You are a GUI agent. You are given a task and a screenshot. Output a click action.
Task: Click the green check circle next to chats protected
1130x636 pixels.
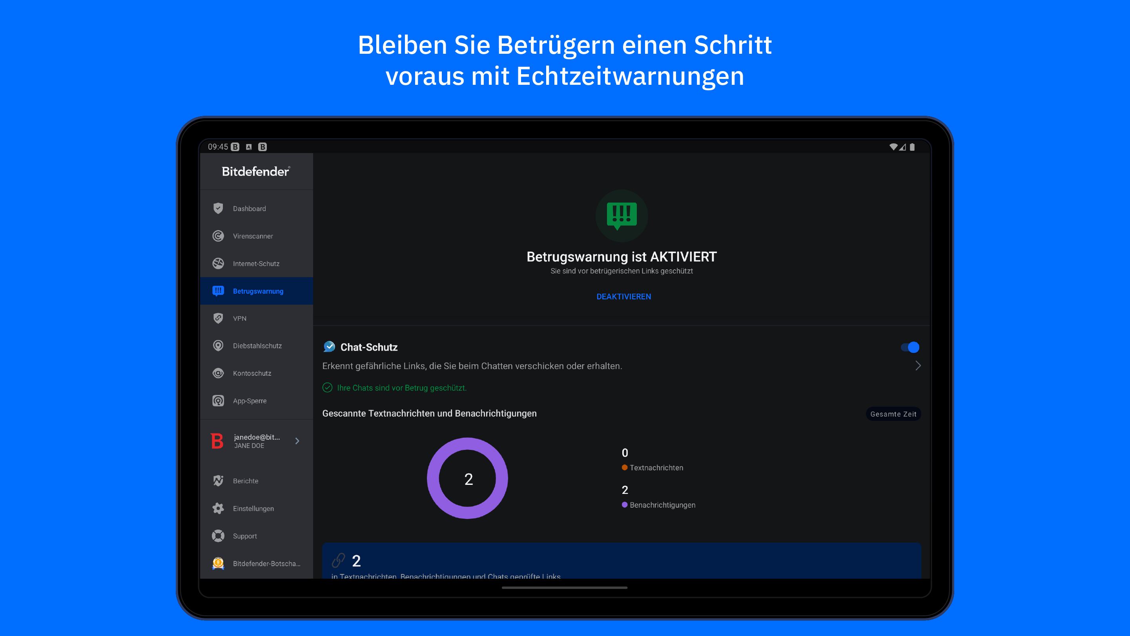327,387
